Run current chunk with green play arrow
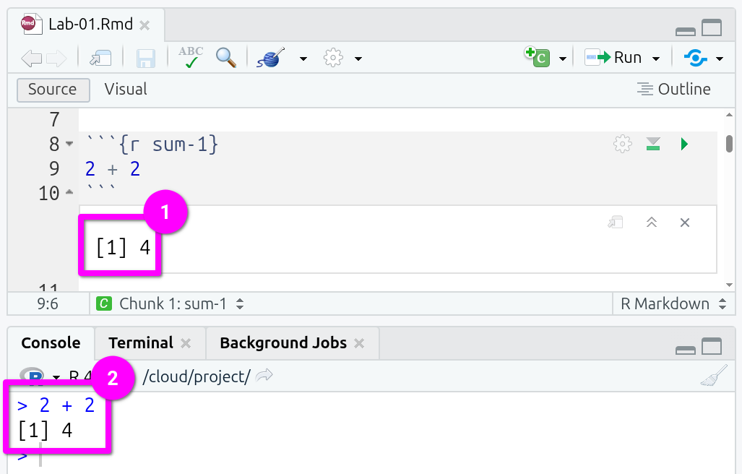The width and height of the screenshot is (742, 474). click(x=684, y=145)
